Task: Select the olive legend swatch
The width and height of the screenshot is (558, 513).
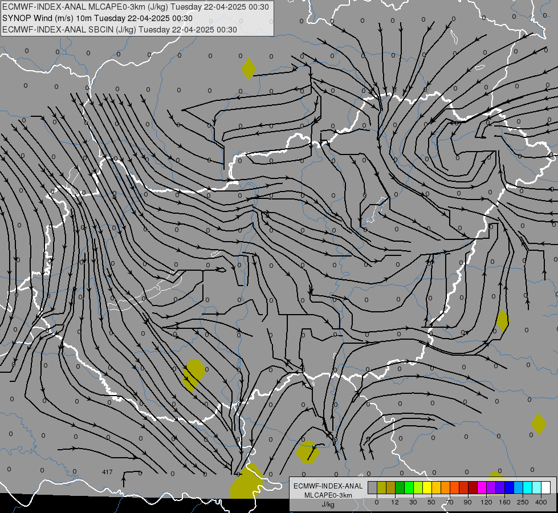Action: point(382,487)
